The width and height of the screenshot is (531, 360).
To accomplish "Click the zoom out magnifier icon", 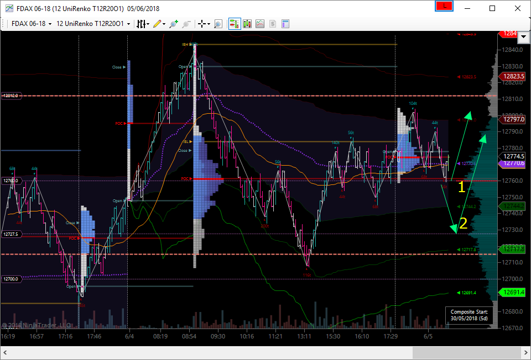I will click(186, 24).
